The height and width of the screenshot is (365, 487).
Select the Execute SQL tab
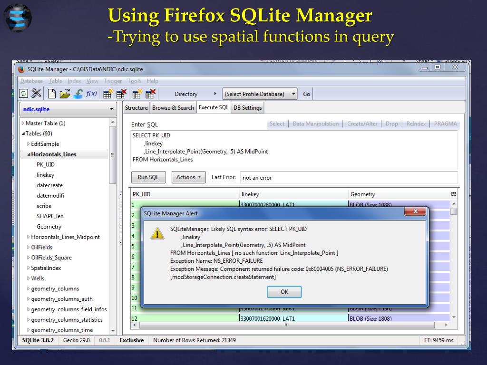click(214, 107)
